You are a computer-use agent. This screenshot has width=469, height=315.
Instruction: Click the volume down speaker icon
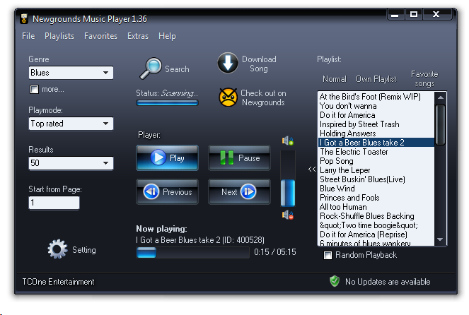pos(287,215)
